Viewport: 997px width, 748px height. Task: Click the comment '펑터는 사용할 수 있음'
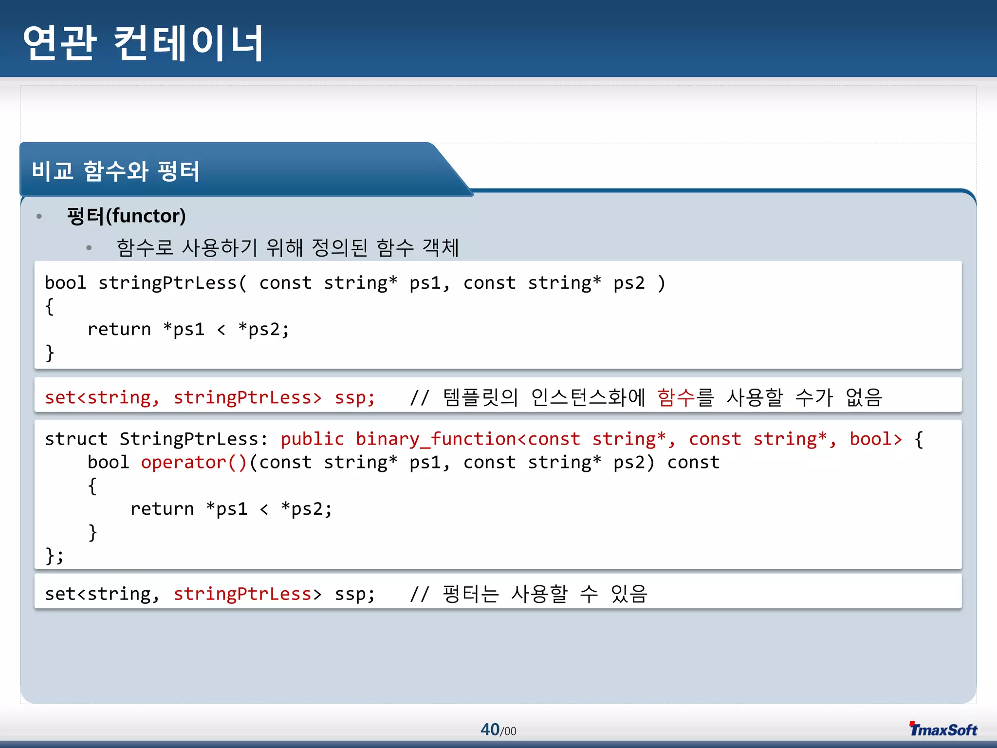pos(545,594)
